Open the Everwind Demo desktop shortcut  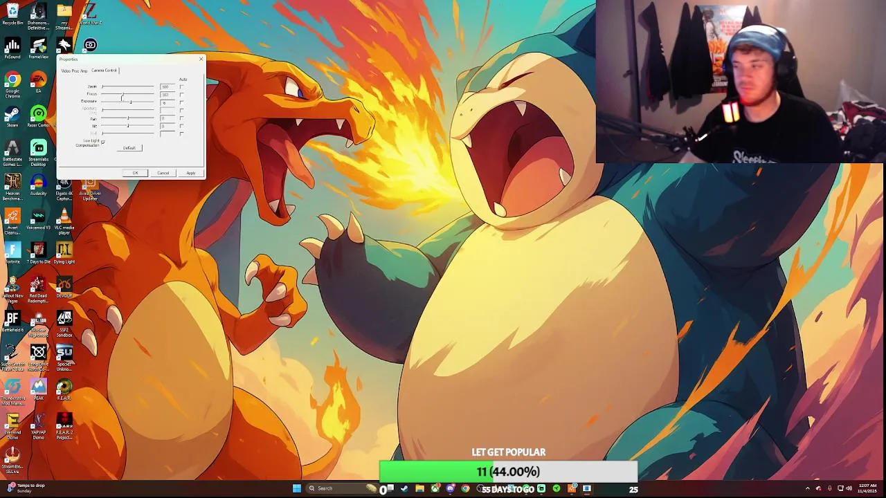click(12, 425)
